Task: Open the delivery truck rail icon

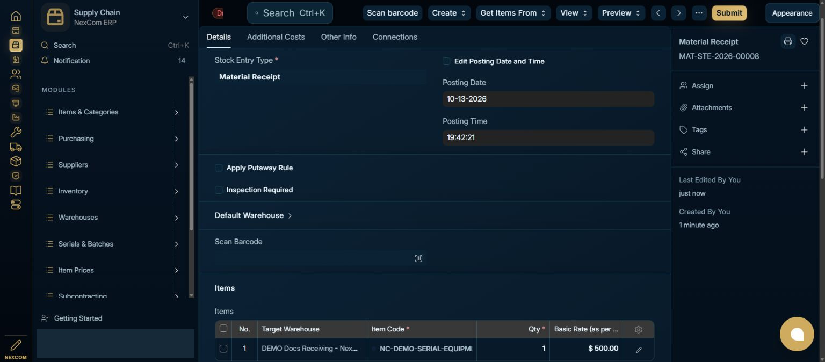Action: (x=16, y=147)
